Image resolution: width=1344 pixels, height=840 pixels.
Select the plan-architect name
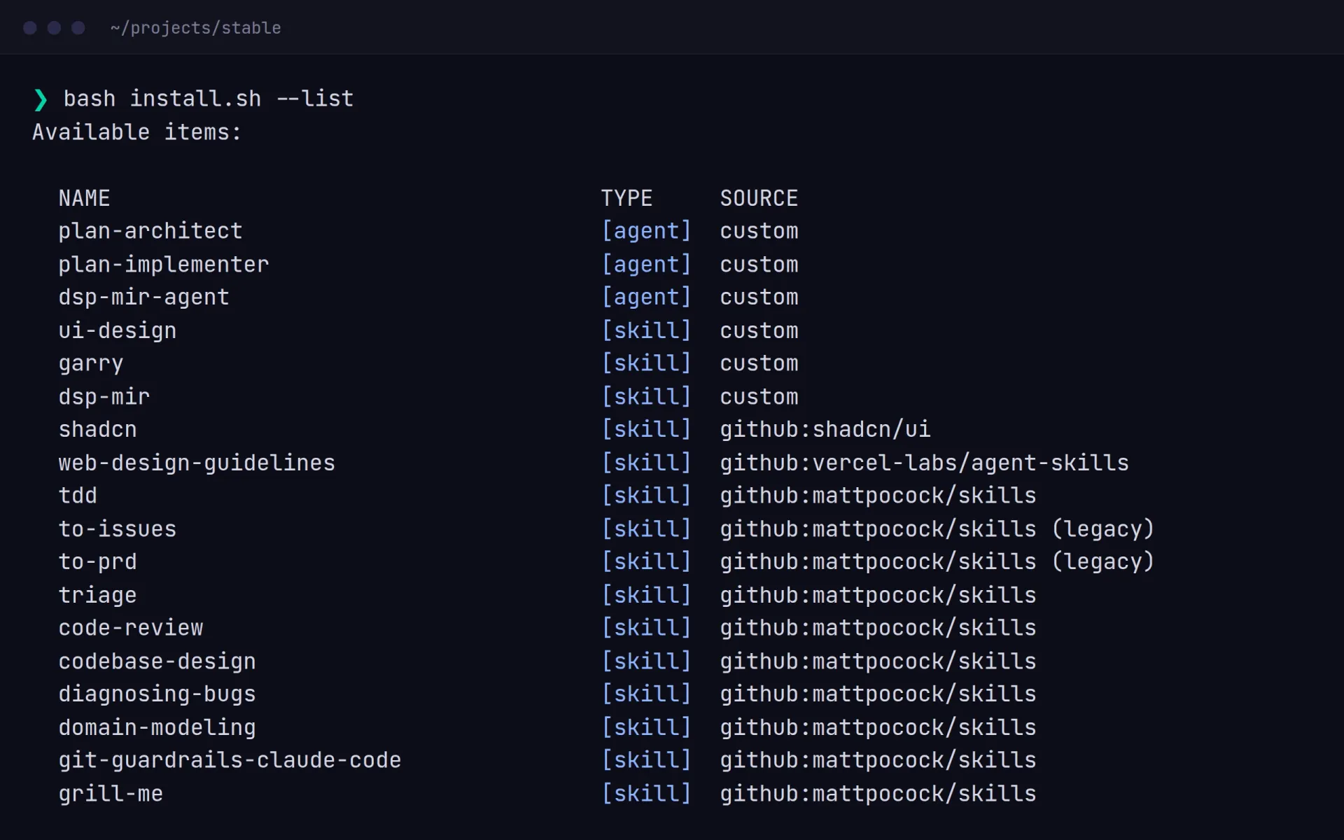150,231
